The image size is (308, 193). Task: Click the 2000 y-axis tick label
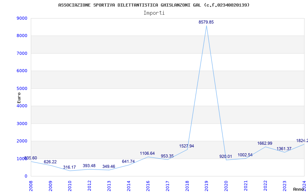pyautogui.click(x=21, y=141)
